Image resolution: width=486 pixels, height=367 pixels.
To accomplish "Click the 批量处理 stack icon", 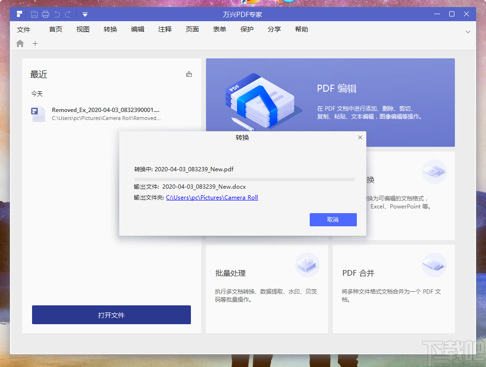I will pos(307,264).
